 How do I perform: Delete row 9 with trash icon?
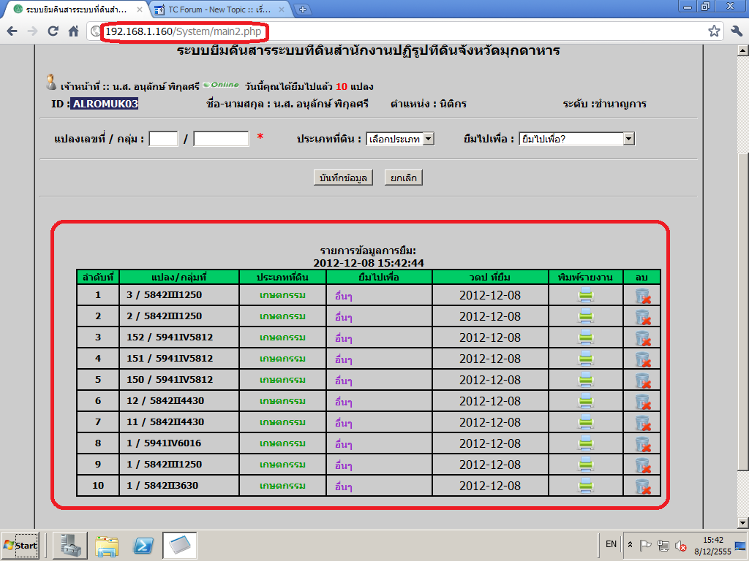pyautogui.click(x=643, y=465)
